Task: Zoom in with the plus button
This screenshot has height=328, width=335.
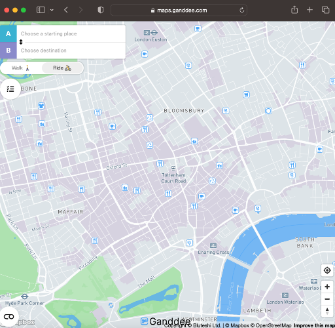Action: point(327,287)
